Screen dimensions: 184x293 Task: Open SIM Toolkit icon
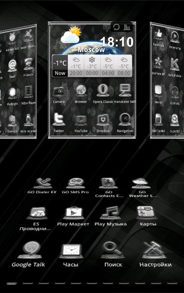(x=158, y=120)
